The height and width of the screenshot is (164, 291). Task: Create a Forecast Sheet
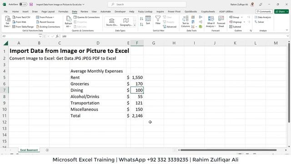click(x=221, y=22)
